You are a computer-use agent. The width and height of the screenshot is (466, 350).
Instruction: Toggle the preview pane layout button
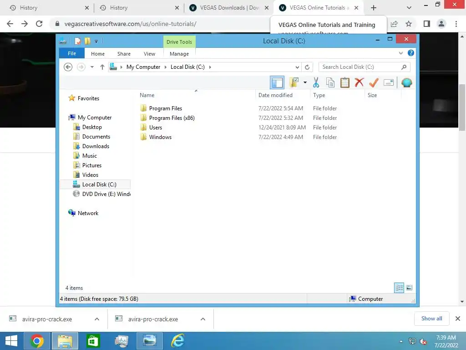[x=277, y=82]
